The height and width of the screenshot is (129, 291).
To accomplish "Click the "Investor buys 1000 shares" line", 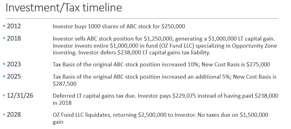I will pos(119,26).
